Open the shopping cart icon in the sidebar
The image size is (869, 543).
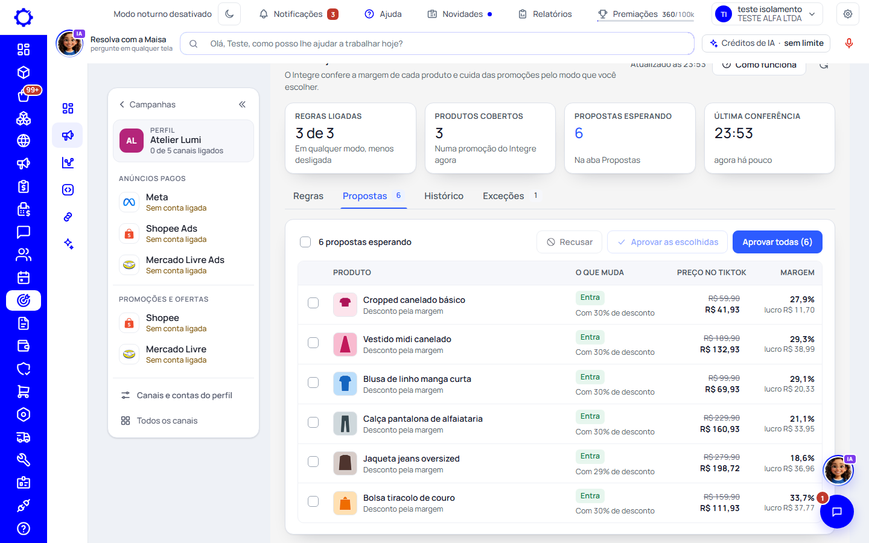point(24,392)
